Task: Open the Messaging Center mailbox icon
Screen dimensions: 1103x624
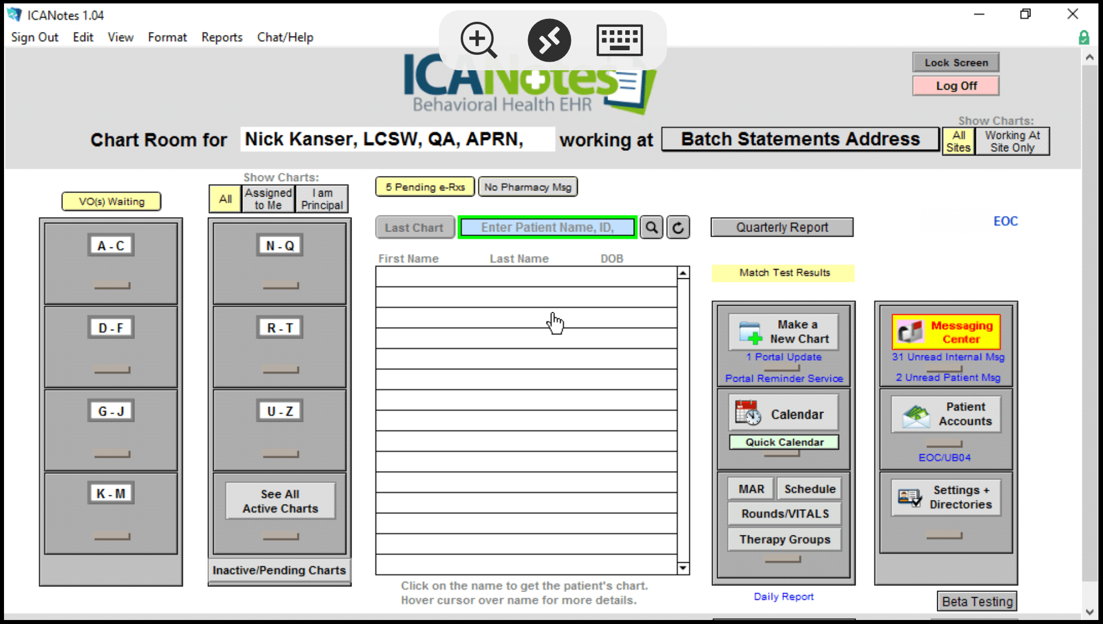Action: pyautogui.click(x=910, y=332)
